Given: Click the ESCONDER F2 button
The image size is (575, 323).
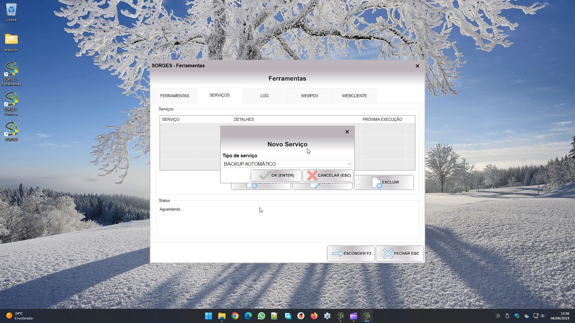Looking at the screenshot, I should point(351,254).
